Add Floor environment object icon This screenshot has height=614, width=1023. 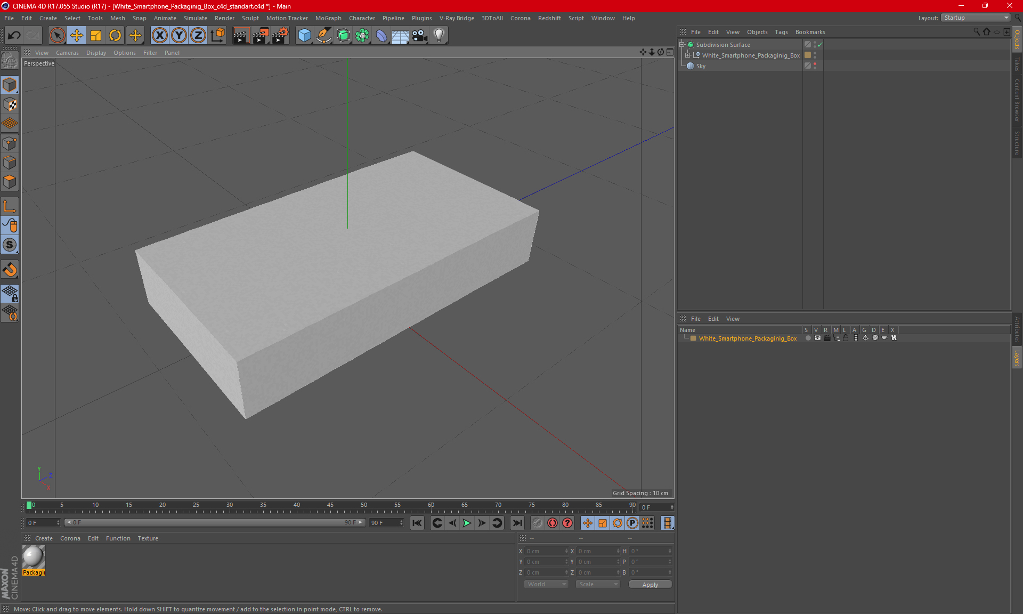[400, 36]
